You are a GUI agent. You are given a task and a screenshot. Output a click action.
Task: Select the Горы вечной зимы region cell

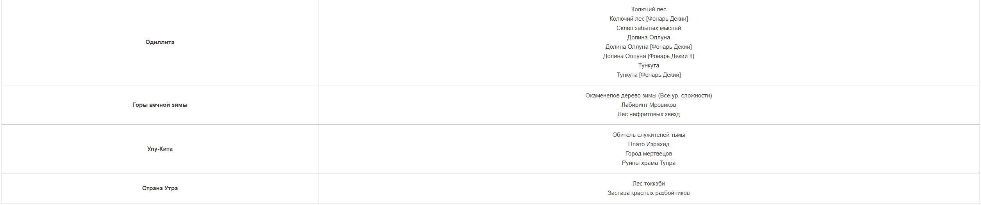160,105
